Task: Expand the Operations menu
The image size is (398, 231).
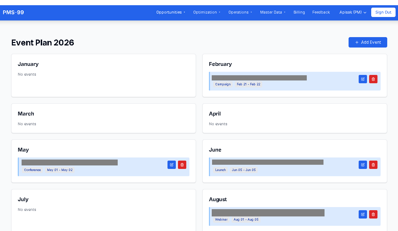Action: [240, 12]
